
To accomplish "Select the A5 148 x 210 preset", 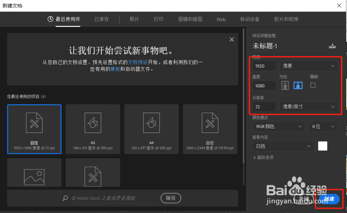I will coord(93,129).
